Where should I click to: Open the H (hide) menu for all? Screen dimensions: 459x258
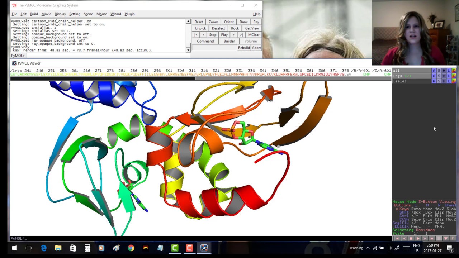coord(444,71)
